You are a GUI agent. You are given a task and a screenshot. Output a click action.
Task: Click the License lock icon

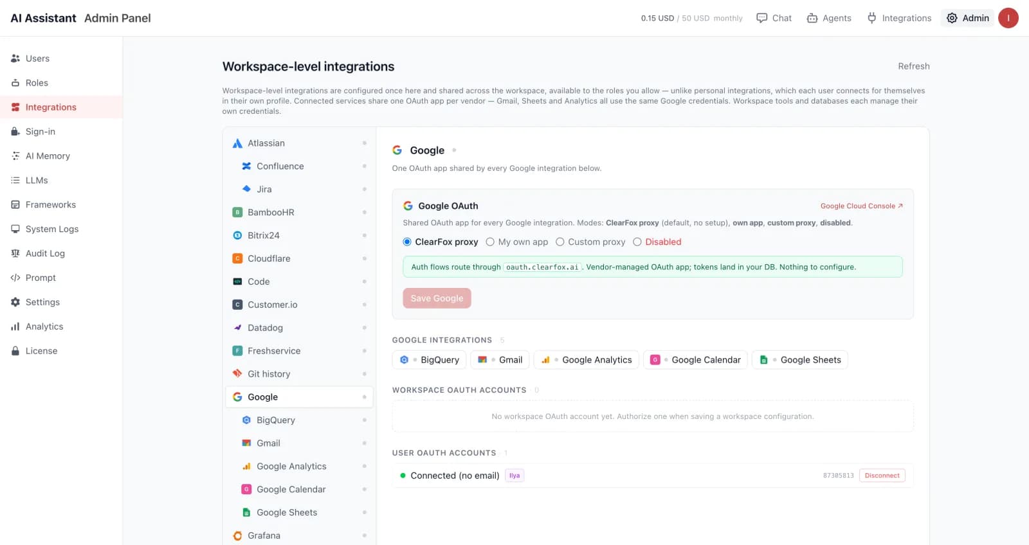point(15,351)
